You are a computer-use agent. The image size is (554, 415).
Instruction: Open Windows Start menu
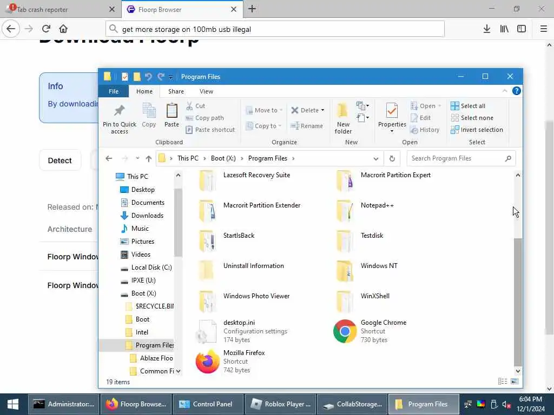click(x=13, y=404)
